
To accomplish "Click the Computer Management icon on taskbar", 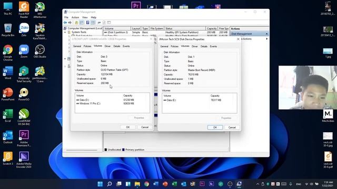I will click(239, 184).
